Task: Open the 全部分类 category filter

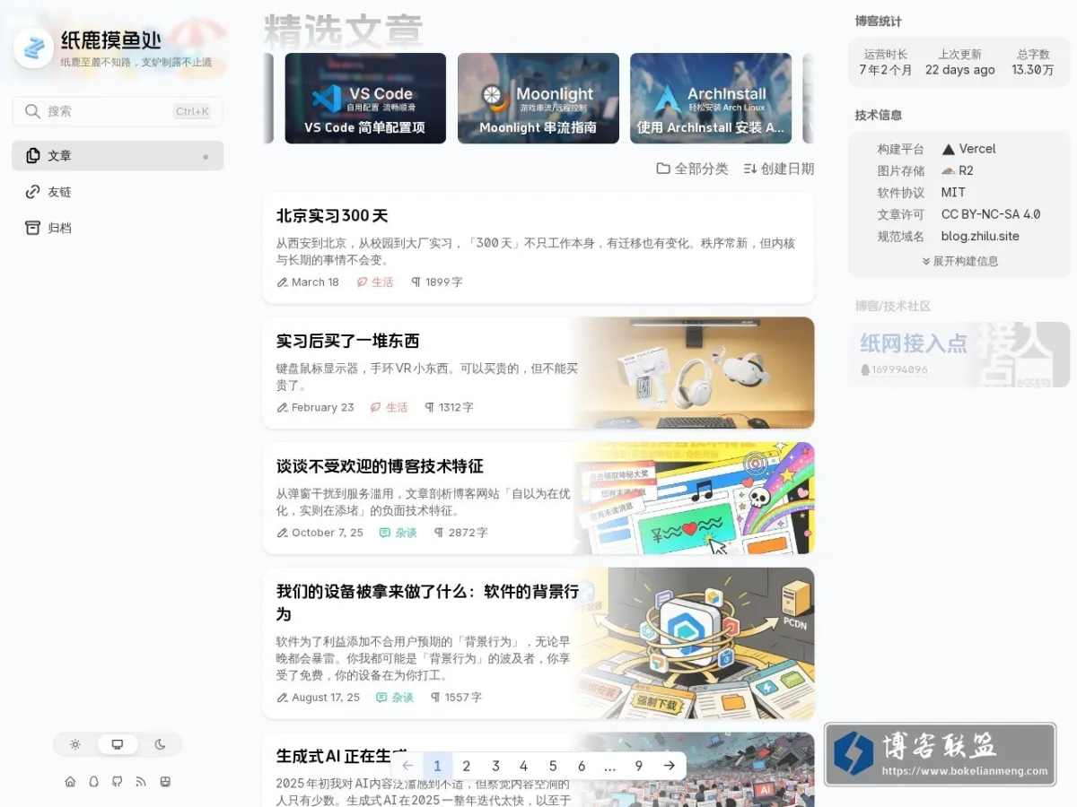Action: pyautogui.click(x=693, y=169)
